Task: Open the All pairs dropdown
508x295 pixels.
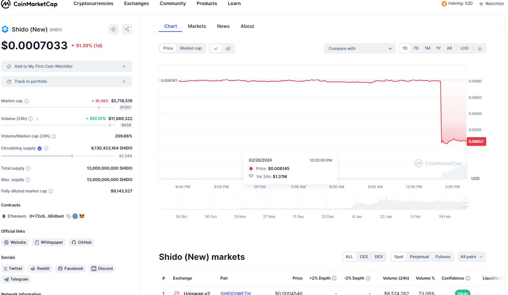Action: tap(472, 256)
